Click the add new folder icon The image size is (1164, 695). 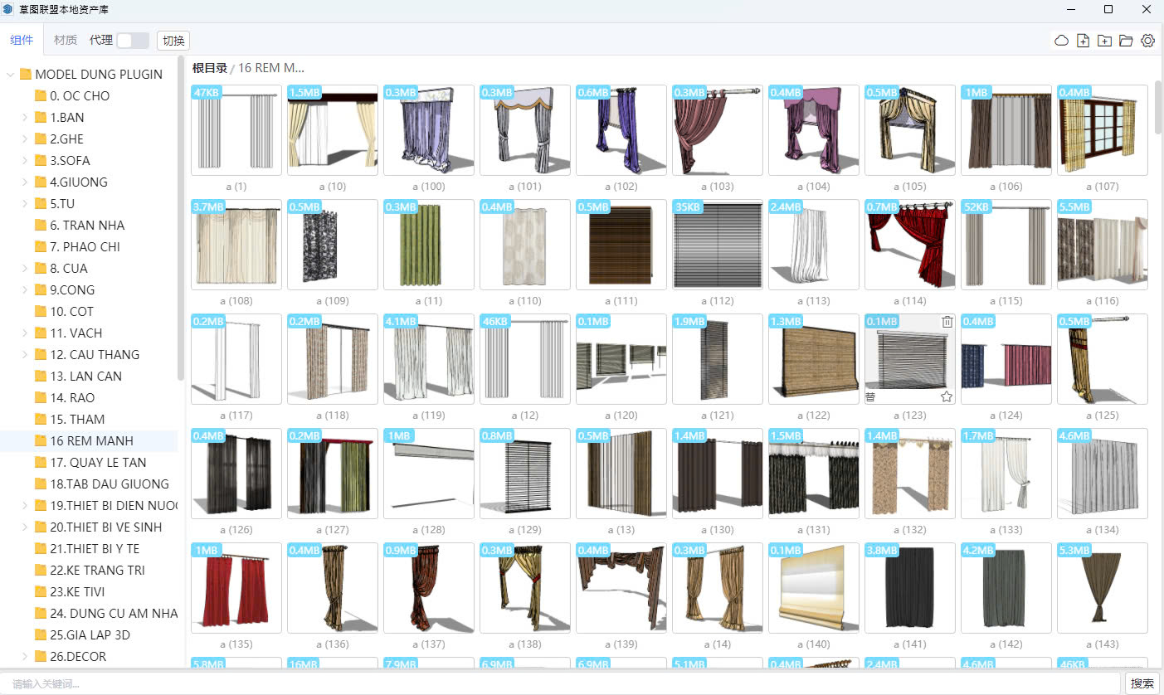(1104, 41)
